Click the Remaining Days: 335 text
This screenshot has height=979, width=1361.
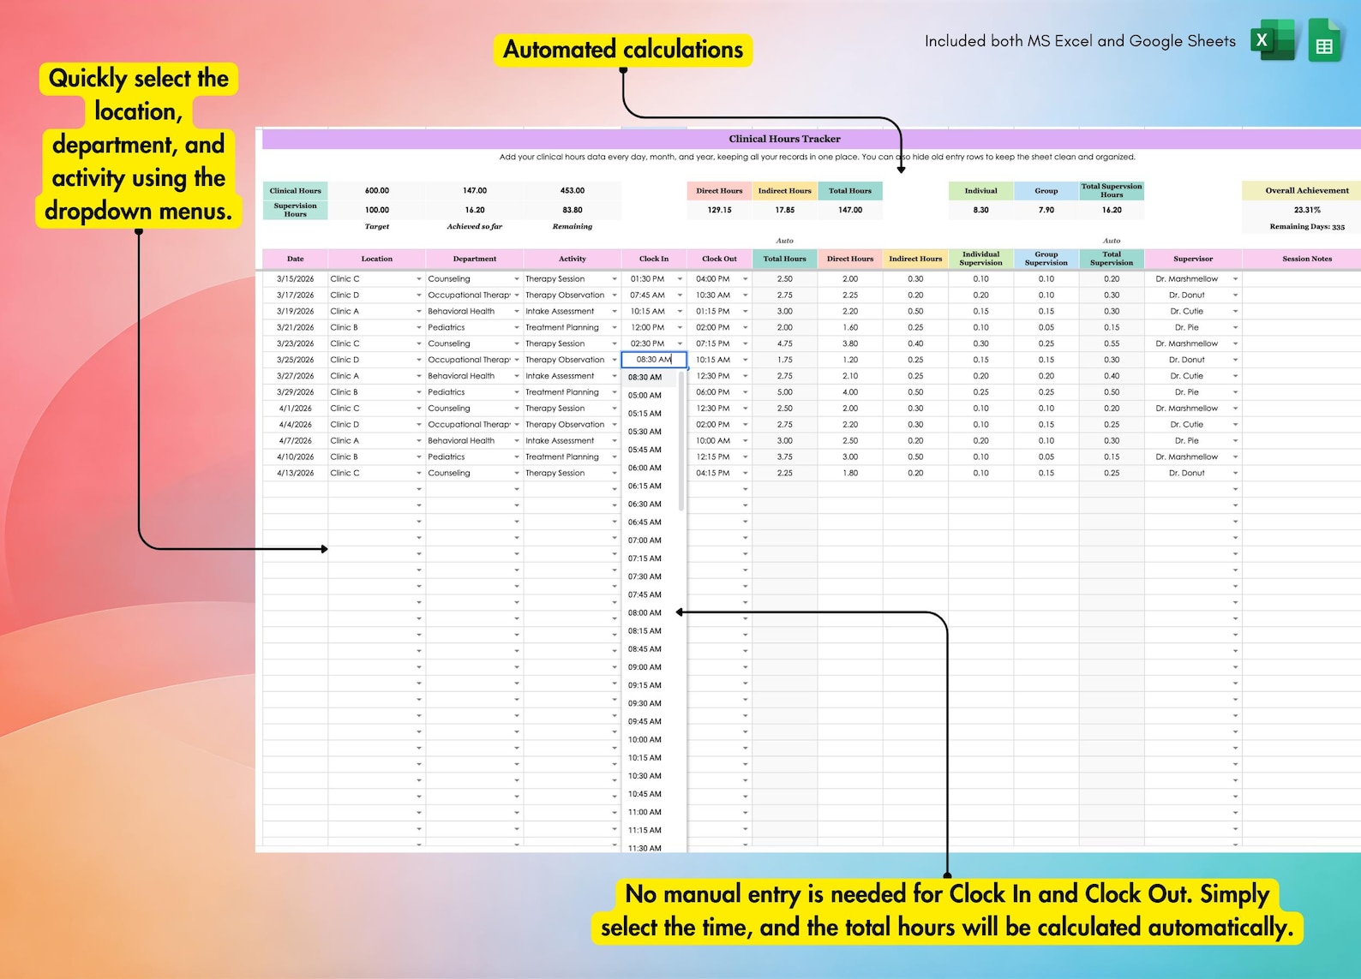point(1307,227)
